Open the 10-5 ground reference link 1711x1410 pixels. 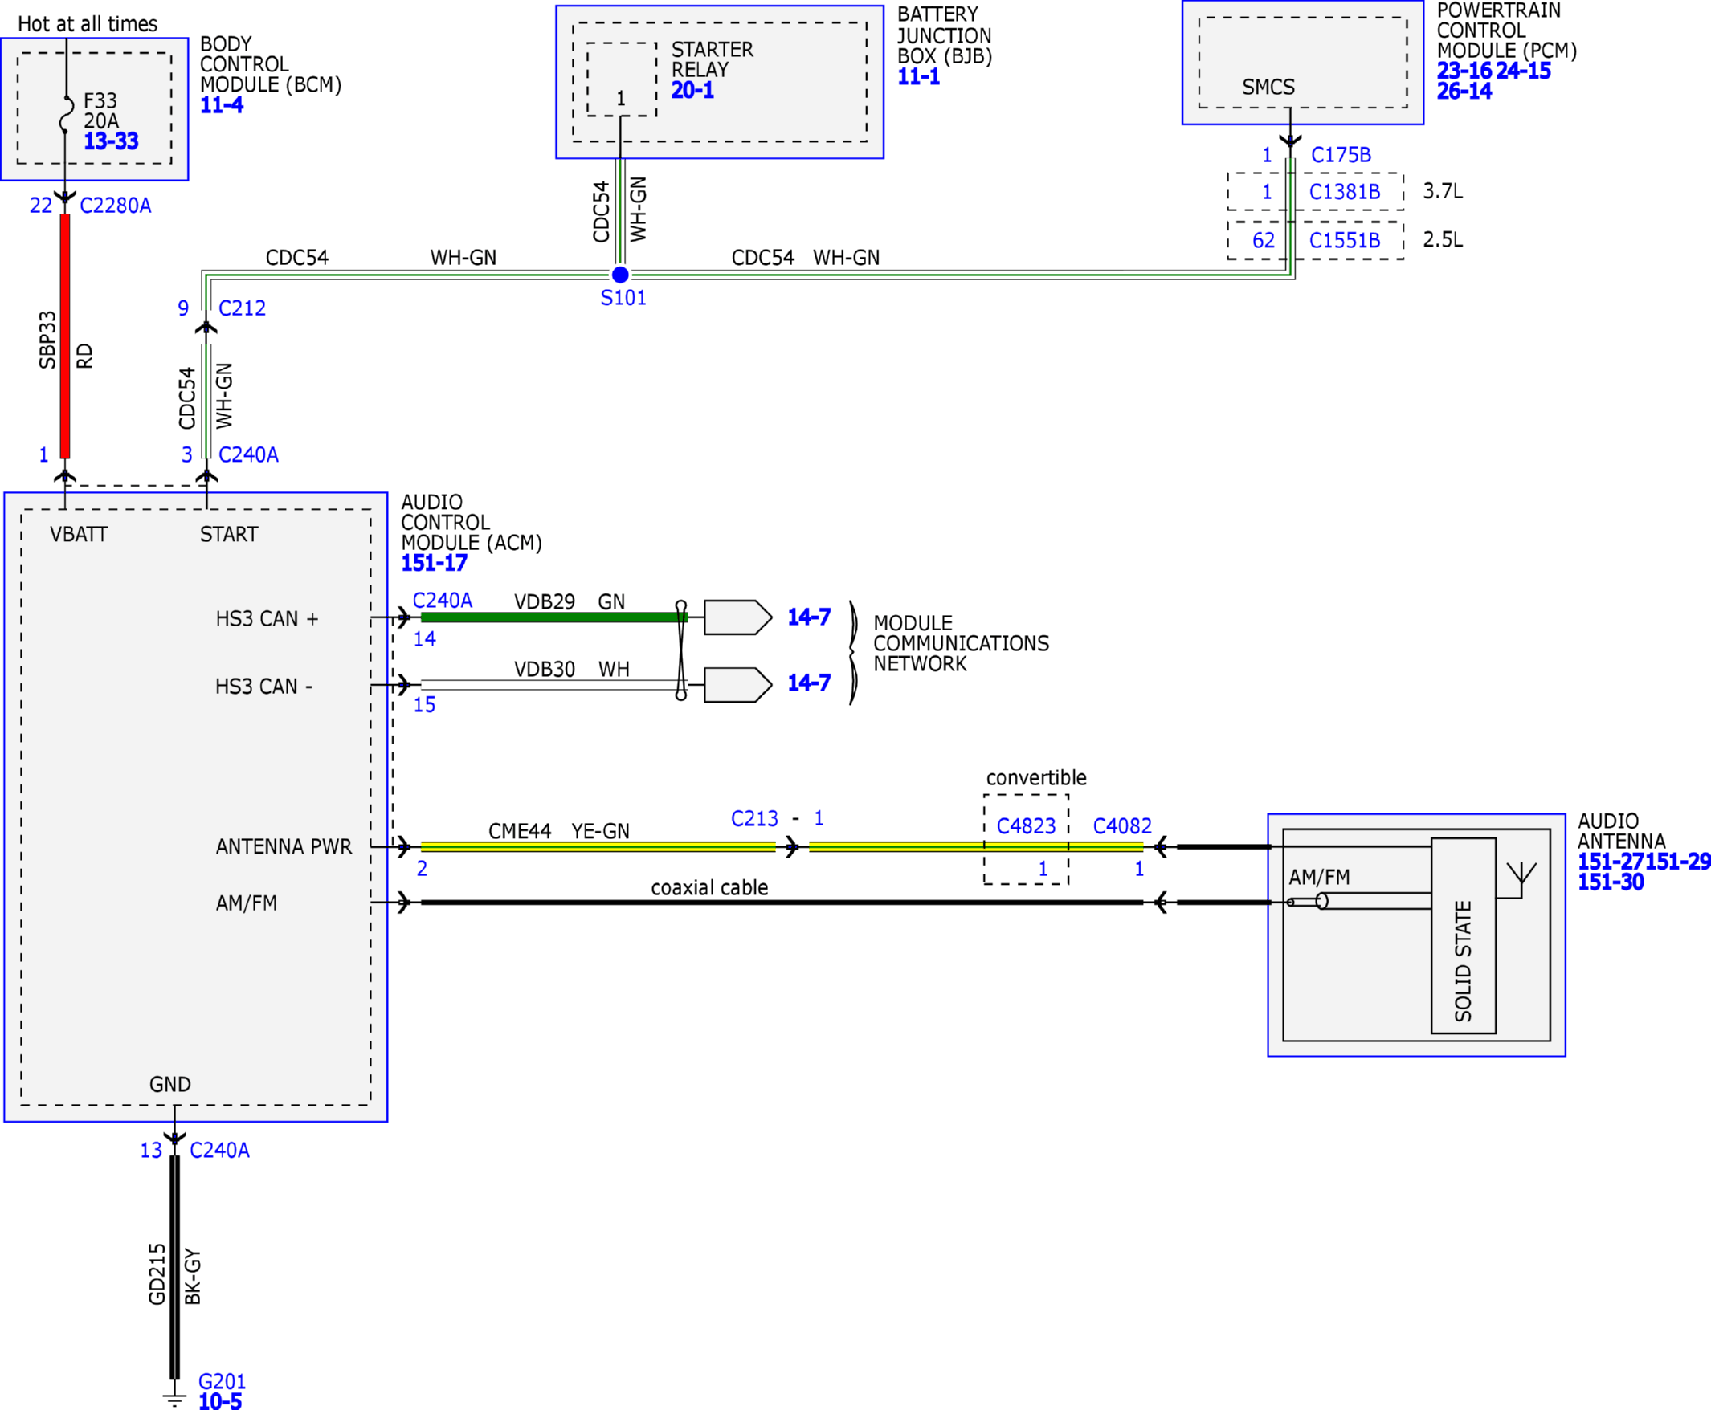pyautogui.click(x=220, y=1401)
